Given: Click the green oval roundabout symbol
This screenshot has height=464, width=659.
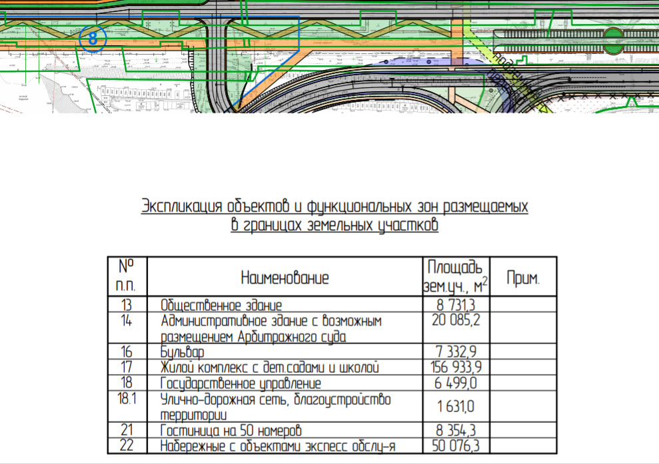Looking at the screenshot, I should (x=614, y=41).
